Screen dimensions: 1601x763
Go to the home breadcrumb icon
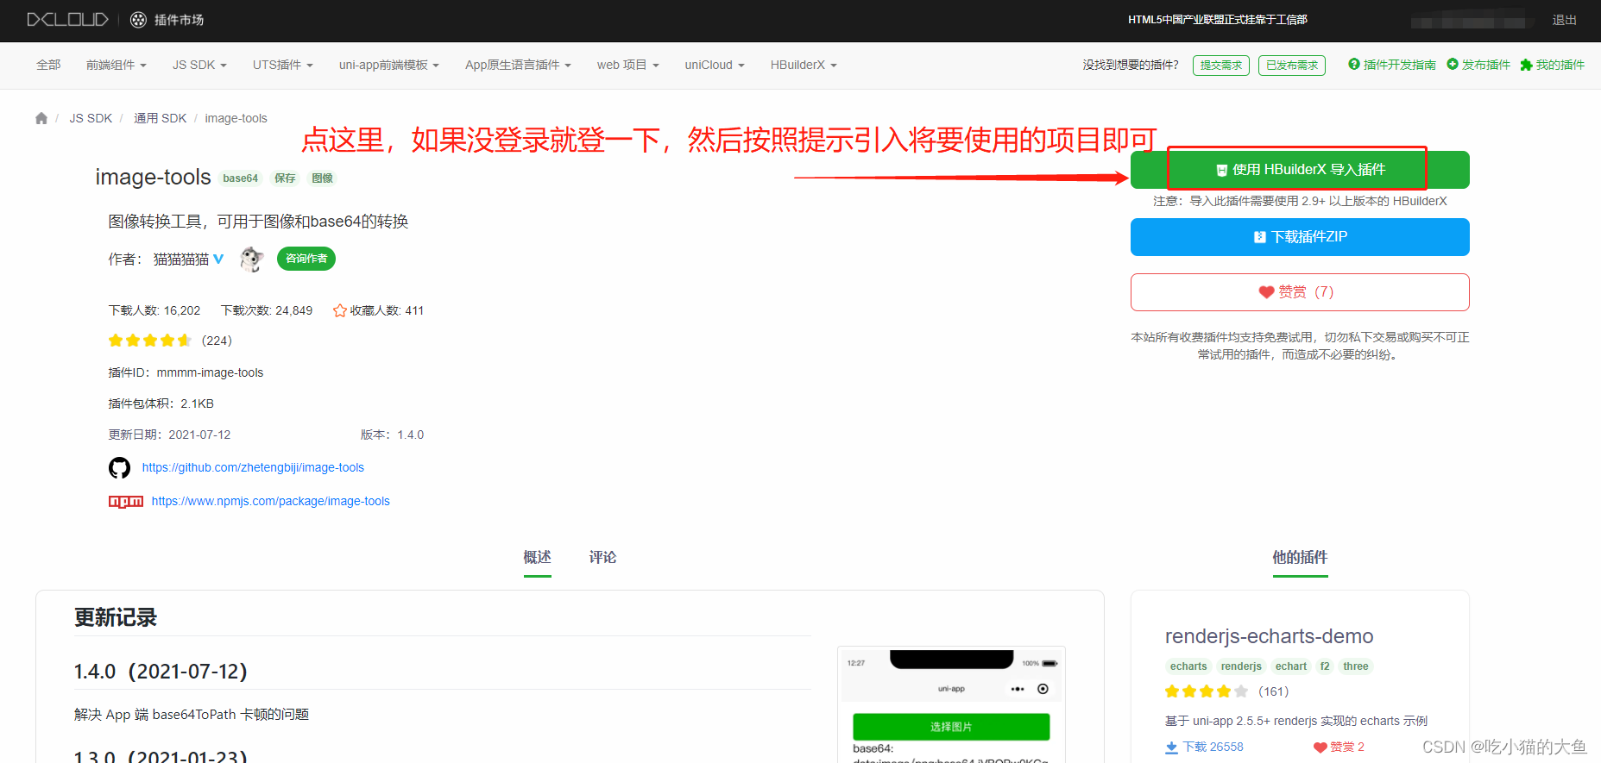tap(41, 118)
